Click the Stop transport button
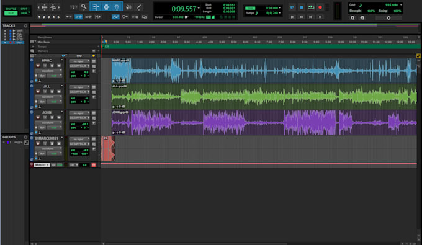Viewport: 422px width, 245px height. 302,7
